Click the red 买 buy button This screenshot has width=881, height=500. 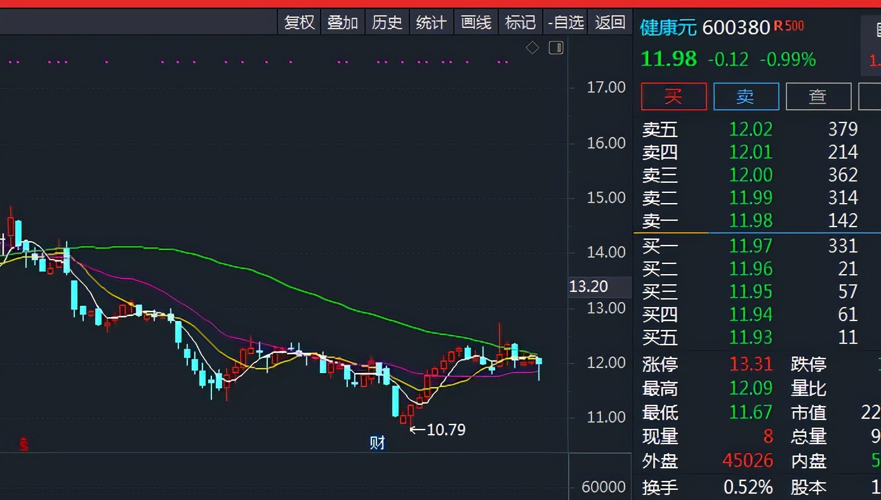click(673, 96)
